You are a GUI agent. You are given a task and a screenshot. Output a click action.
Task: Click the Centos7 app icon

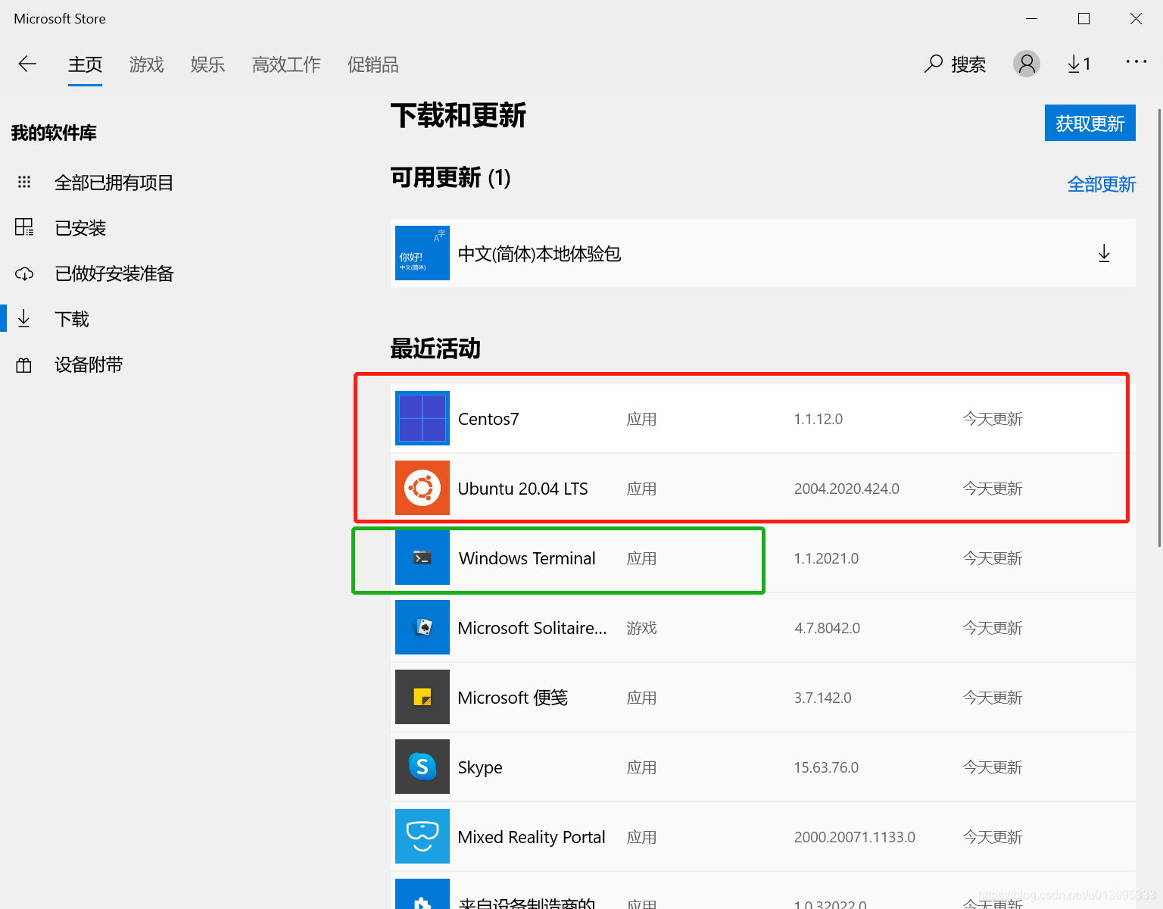click(422, 418)
